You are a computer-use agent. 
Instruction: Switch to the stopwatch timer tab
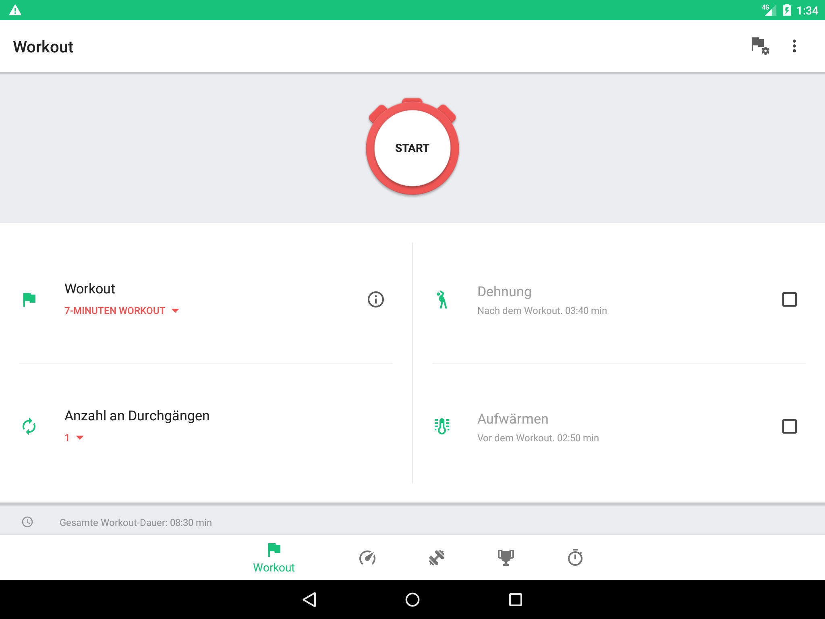coord(575,557)
